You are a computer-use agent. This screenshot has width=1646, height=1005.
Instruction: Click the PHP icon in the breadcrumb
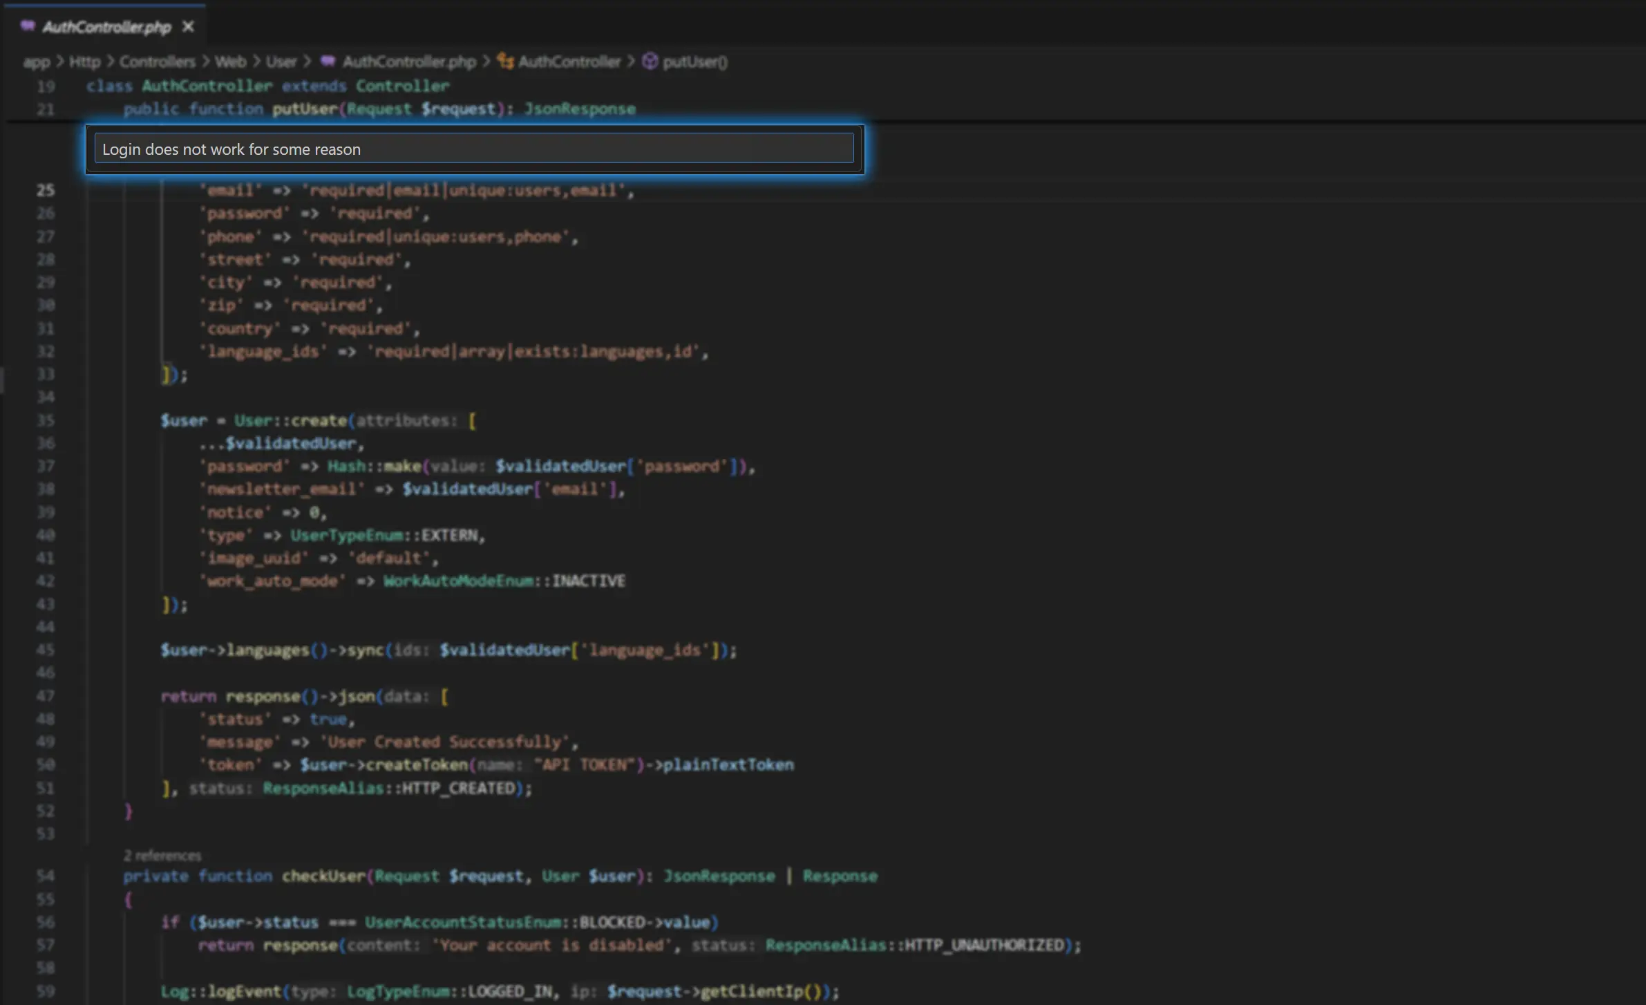coord(328,62)
